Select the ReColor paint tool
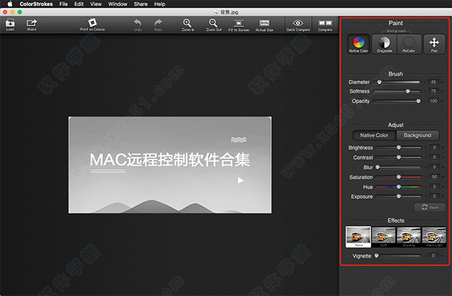Viewport: 452px width, 296px height. [409, 44]
